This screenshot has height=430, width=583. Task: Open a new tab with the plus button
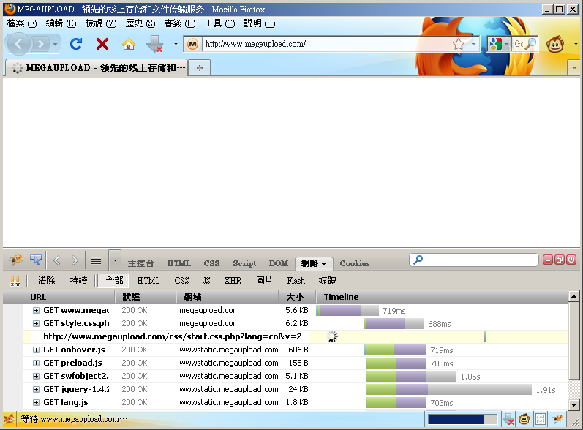[x=200, y=67]
